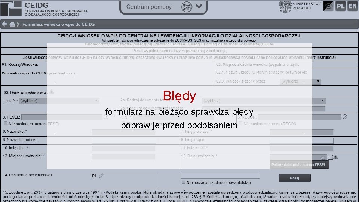Check Nie posiadam numeru REGON
Screen dimensions: 359x202
point(240,123)
